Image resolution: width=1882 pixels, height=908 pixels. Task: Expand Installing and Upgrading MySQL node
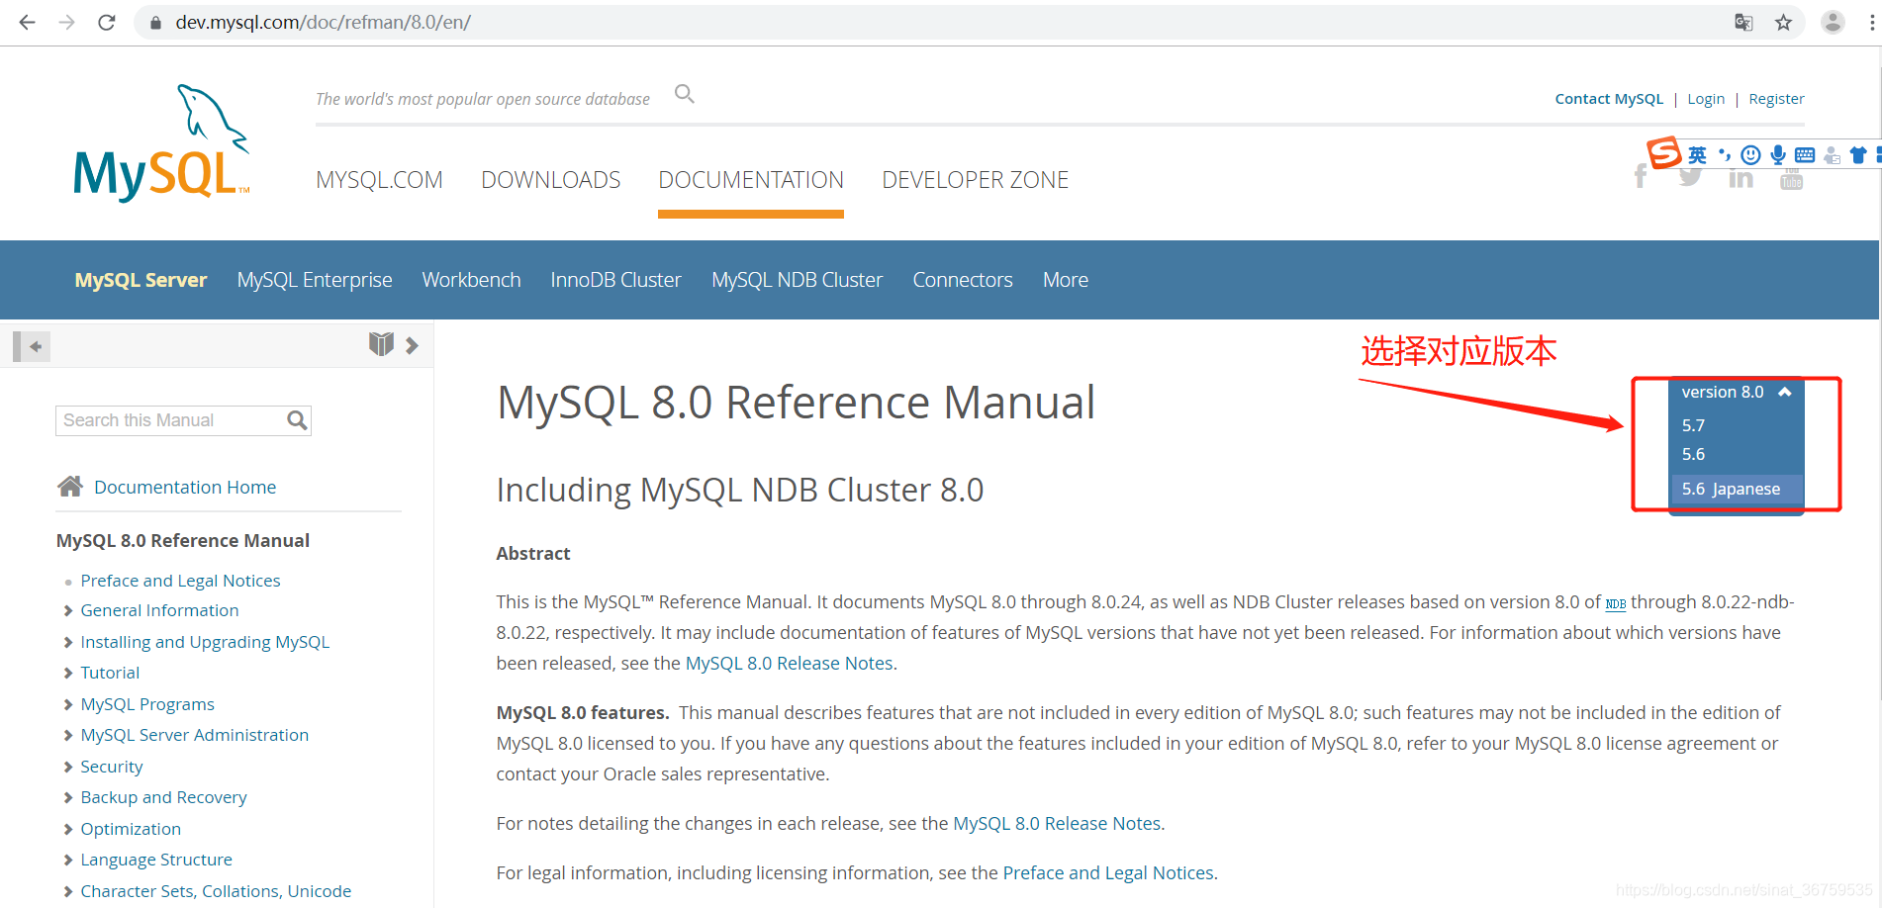tap(68, 642)
